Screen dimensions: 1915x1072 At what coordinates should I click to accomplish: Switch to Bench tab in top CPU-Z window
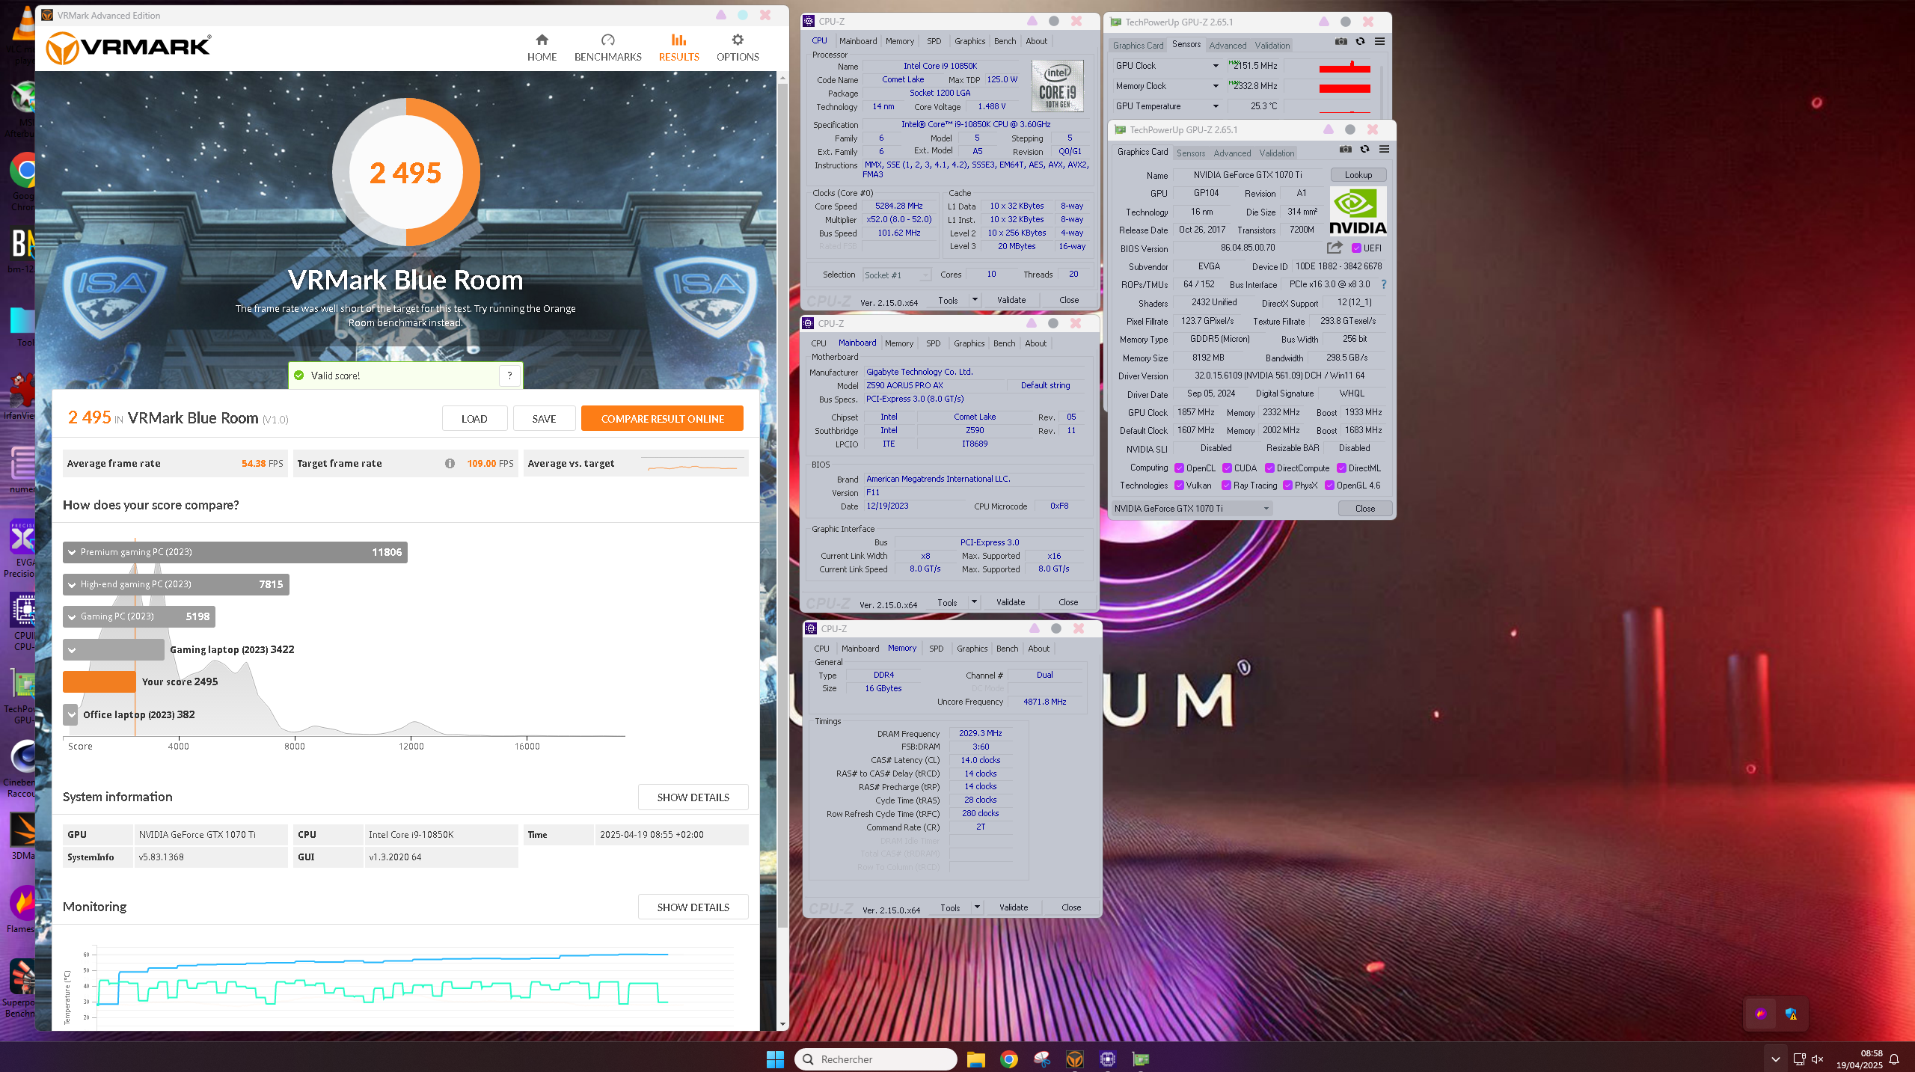[1005, 41]
